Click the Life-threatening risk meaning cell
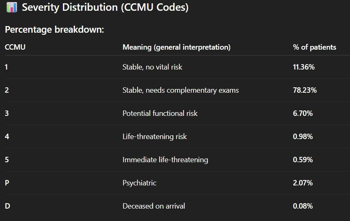This screenshot has height=221, width=350. (x=154, y=137)
